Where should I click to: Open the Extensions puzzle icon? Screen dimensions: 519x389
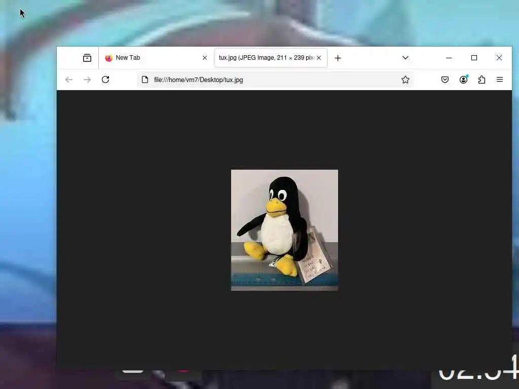(x=481, y=80)
